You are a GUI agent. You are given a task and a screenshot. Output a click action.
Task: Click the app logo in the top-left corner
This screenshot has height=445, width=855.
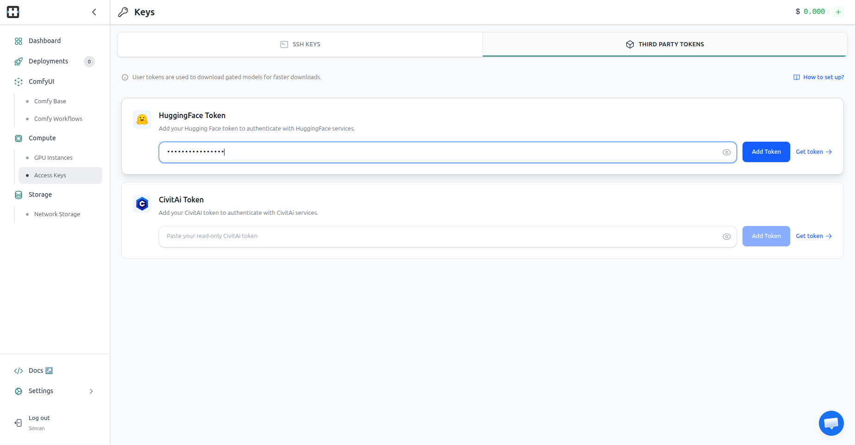tap(13, 12)
